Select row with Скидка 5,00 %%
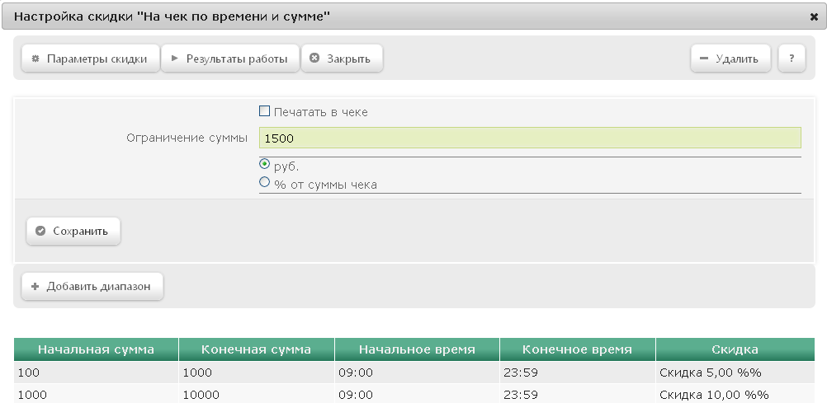The image size is (827, 403). 414,373
